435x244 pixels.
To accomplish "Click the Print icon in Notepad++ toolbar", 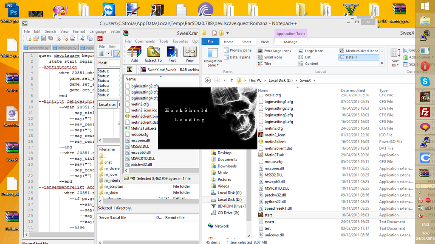I will pyautogui.click(x=73, y=39).
